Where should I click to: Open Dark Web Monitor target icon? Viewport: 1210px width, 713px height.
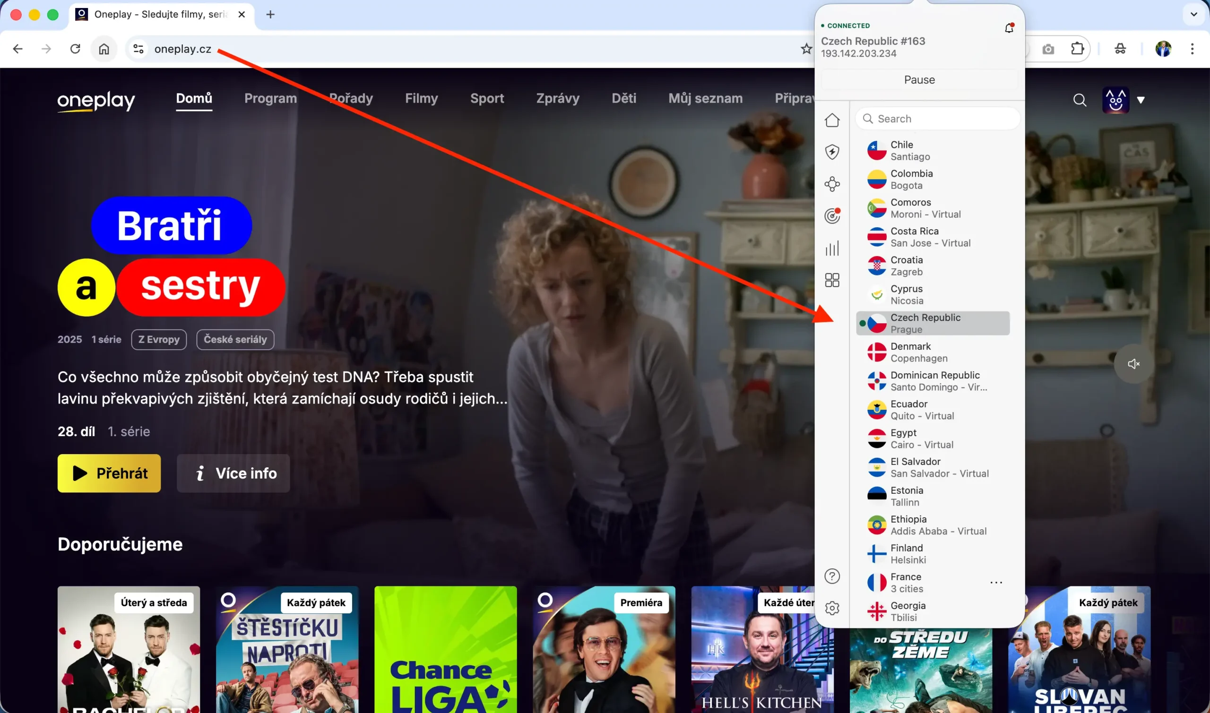833,216
